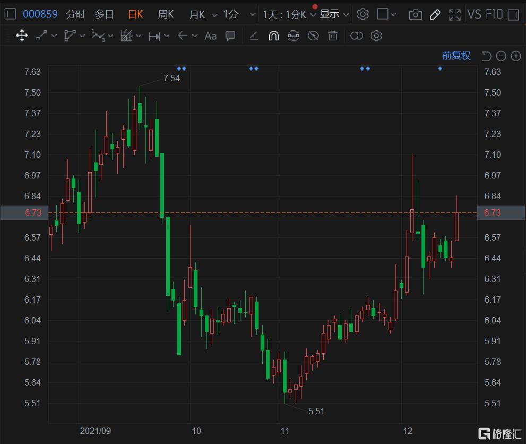Select the Fibonacci grid tool
Viewport: 526px width, 444px height.
coord(126,36)
